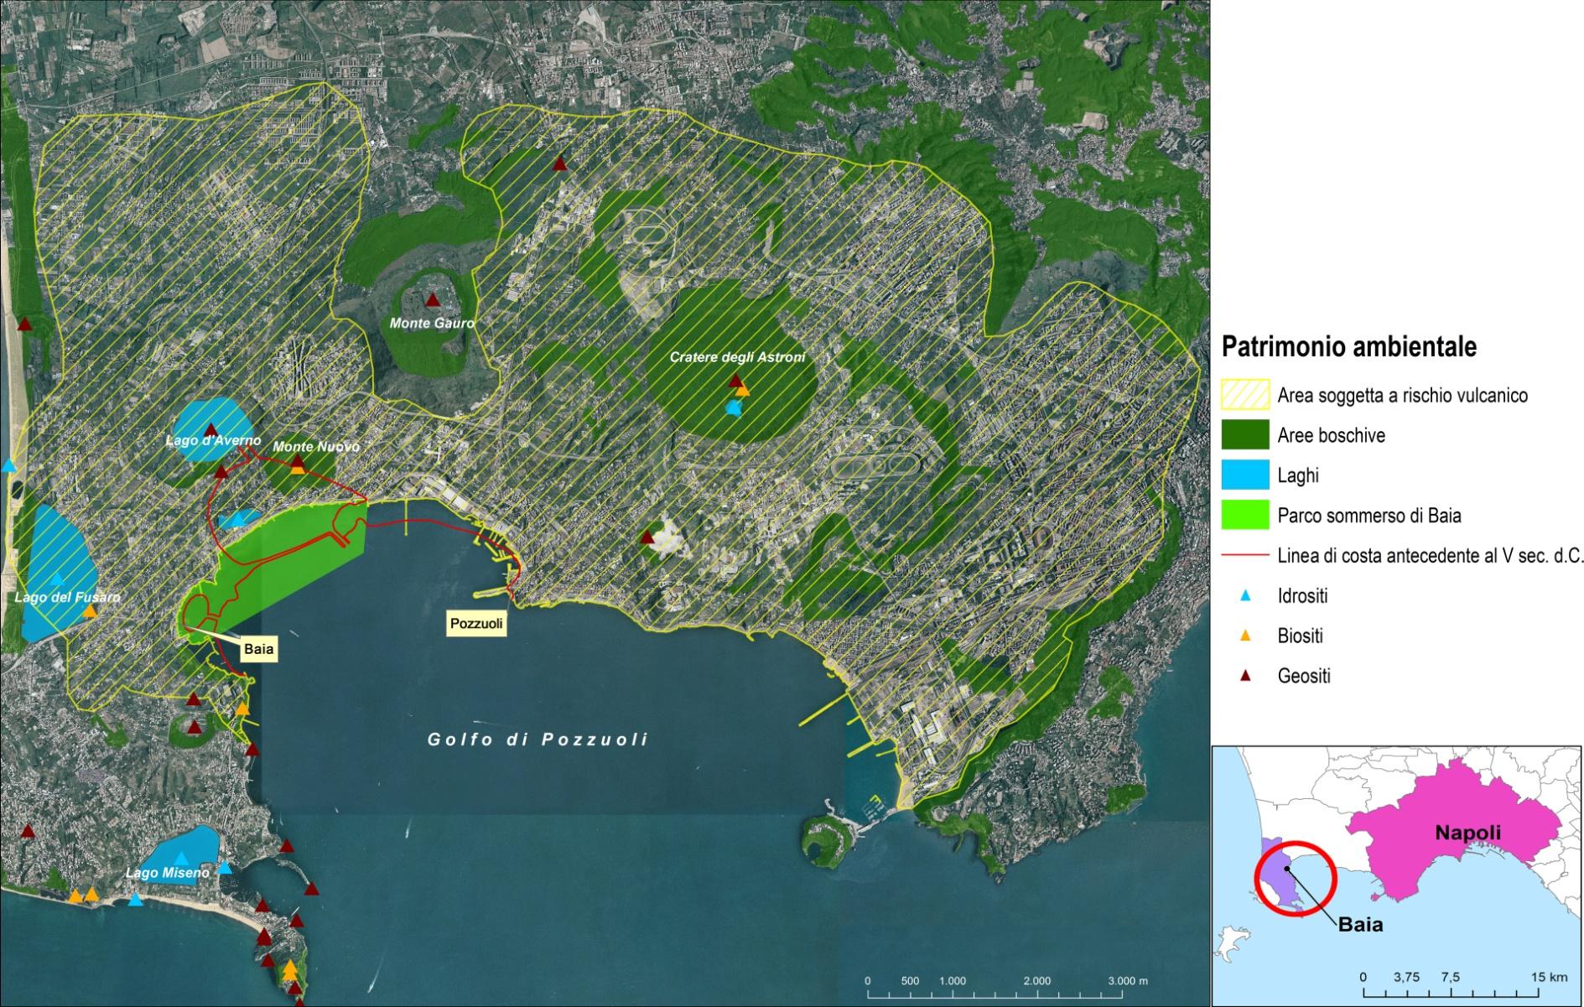Click the Monte Gauro label
The width and height of the screenshot is (1584, 1007).
(432, 323)
